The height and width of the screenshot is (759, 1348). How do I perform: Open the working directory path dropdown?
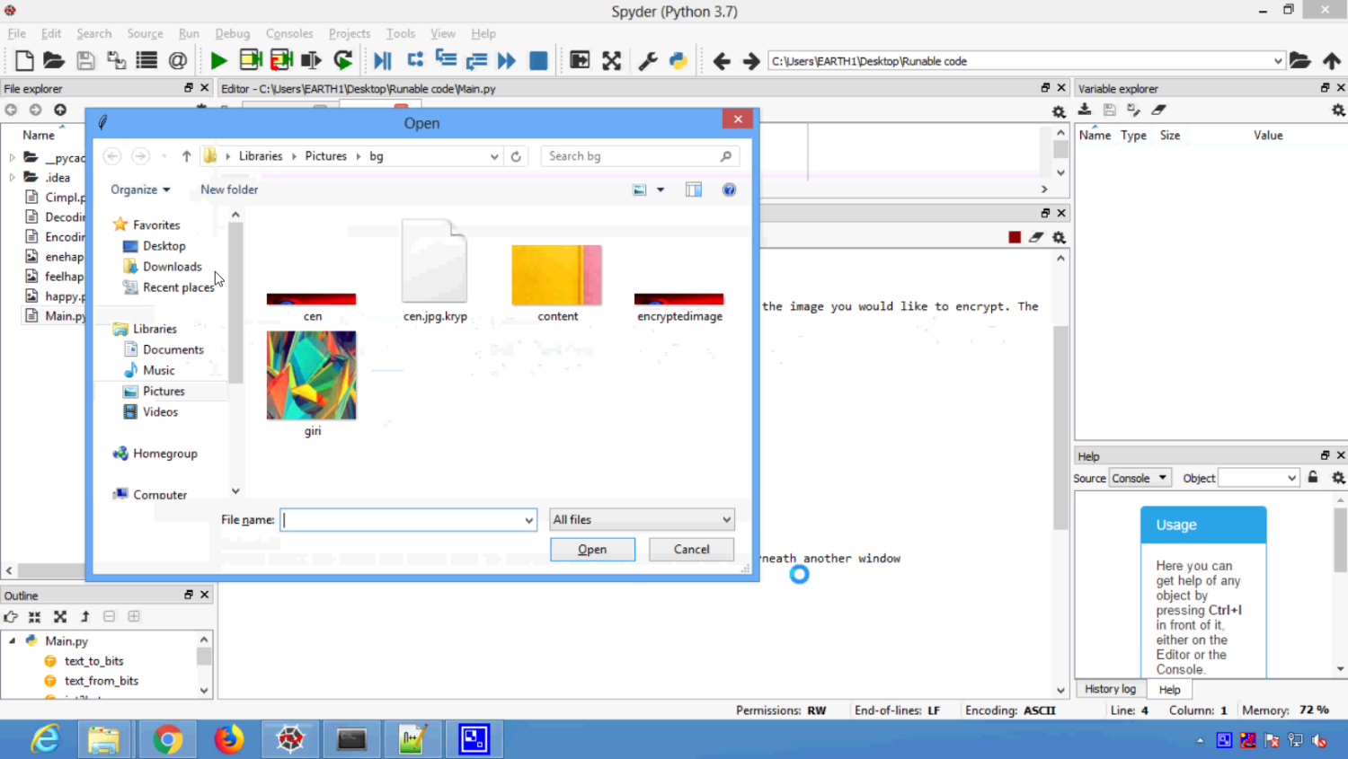1278,61
